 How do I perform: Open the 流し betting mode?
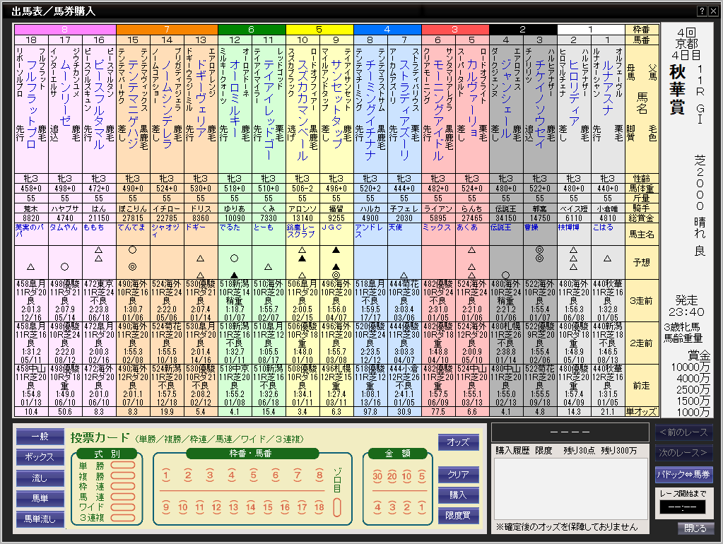pos(40,478)
